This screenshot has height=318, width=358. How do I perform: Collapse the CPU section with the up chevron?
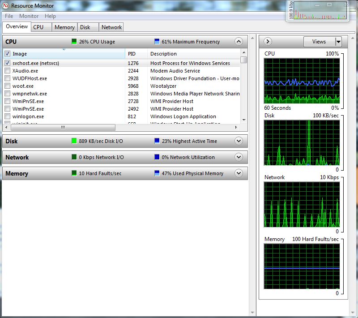[x=239, y=41]
